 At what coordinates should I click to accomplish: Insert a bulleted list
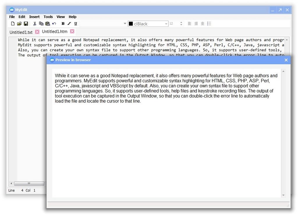pos(209,24)
